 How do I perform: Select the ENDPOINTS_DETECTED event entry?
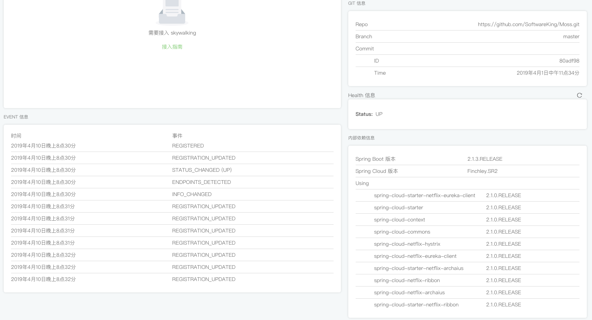click(x=201, y=182)
